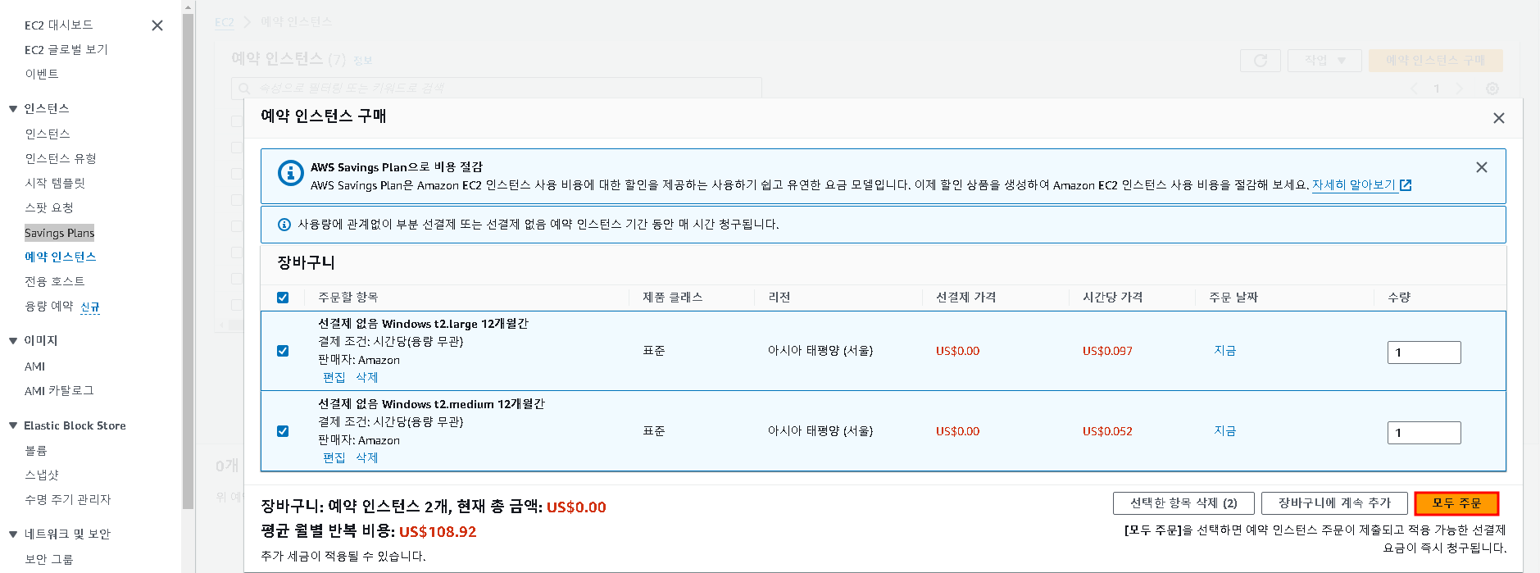Image resolution: width=1540 pixels, height=573 pixels.
Task: Open 수명 주기 관리자 in sidebar
Action: [x=68, y=500]
